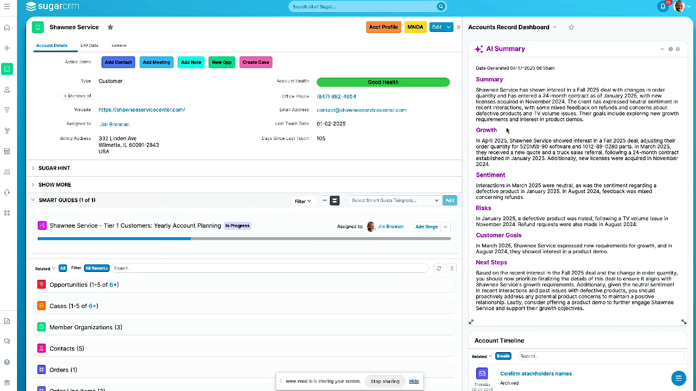Click the Add Contact button
Image resolution: width=696 pixels, height=391 pixels.
118,62
